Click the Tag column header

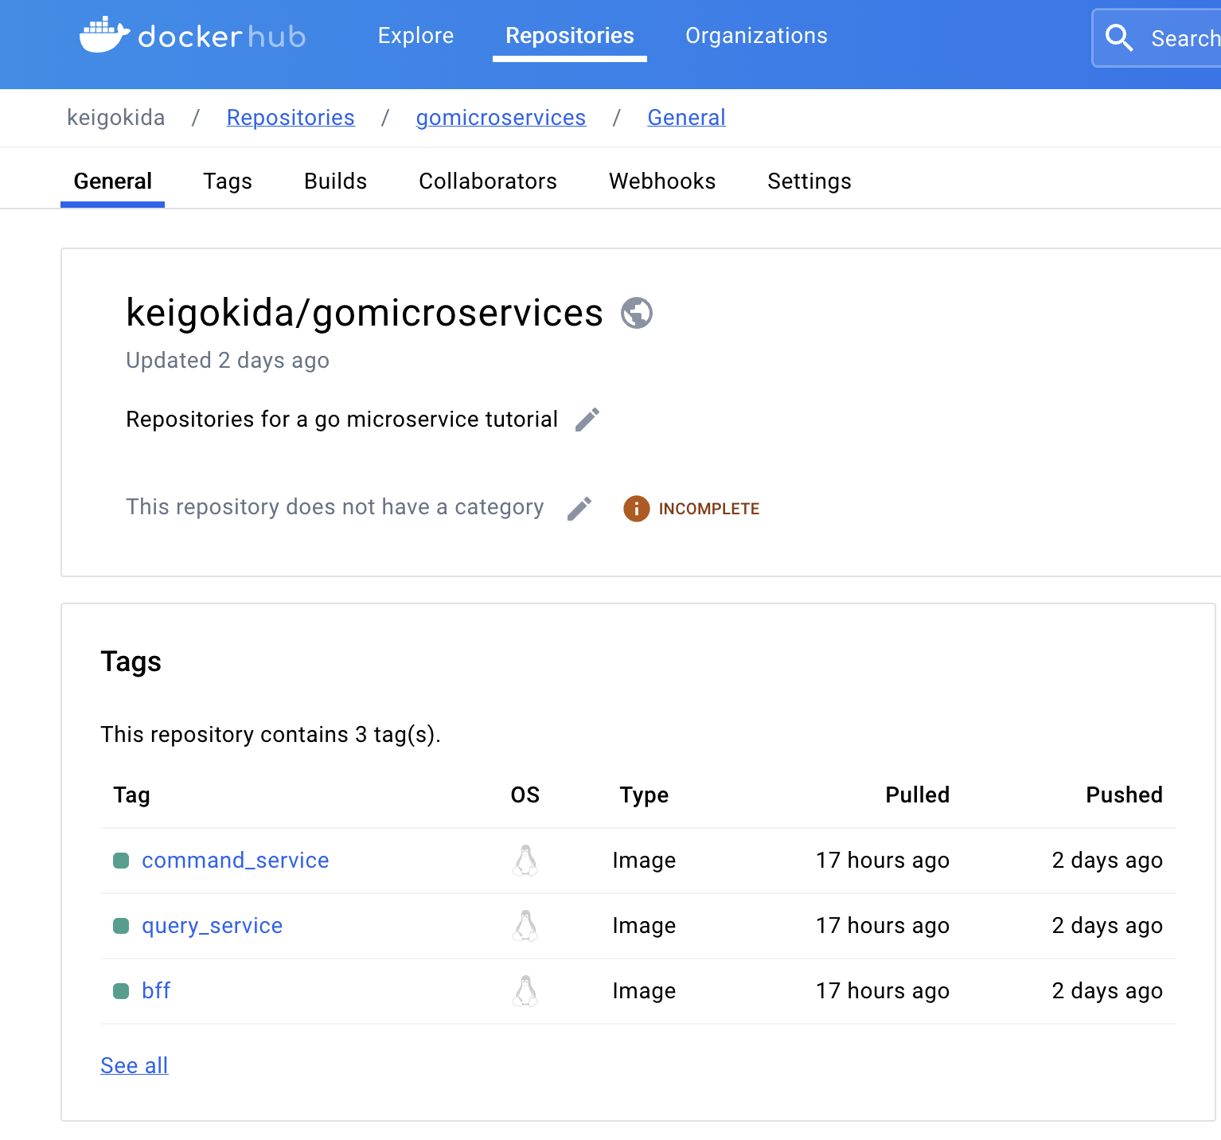(x=131, y=795)
